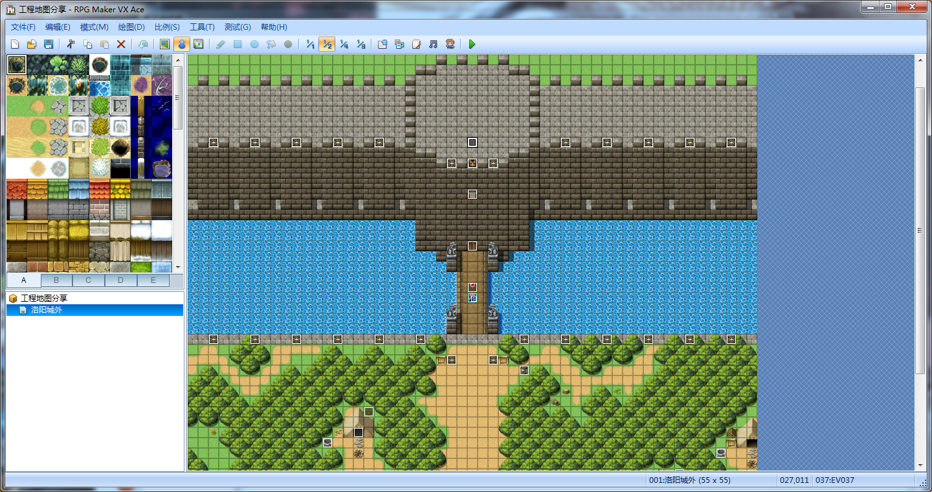The width and height of the screenshot is (932, 492).
Task: Set map zoom scale to 1/4
Action: click(344, 44)
